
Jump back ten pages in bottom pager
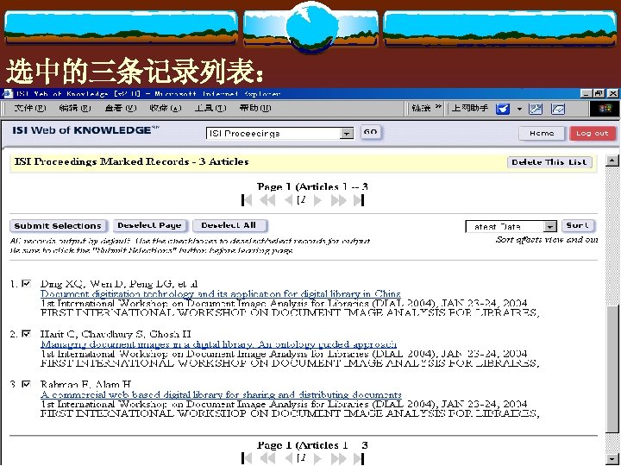(x=267, y=458)
